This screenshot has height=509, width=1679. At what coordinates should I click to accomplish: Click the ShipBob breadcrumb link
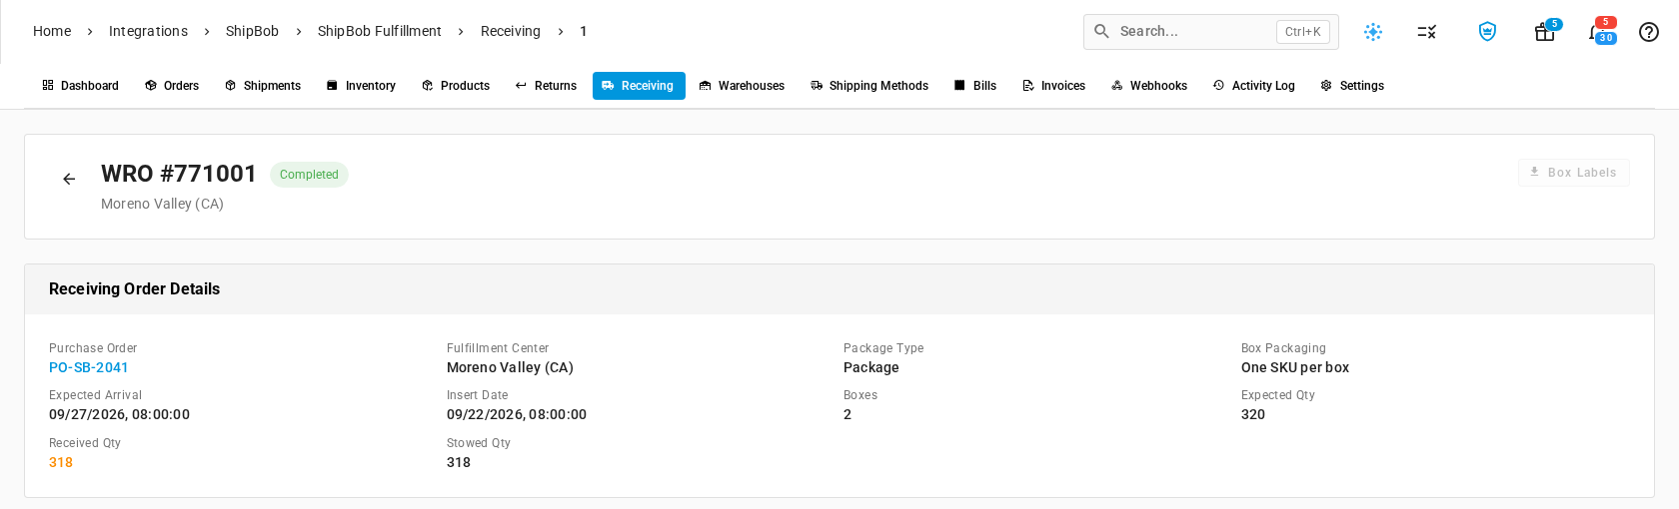coord(252,32)
